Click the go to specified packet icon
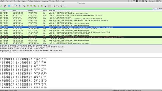The height and width of the screenshot is (91, 162). pos(35,6)
